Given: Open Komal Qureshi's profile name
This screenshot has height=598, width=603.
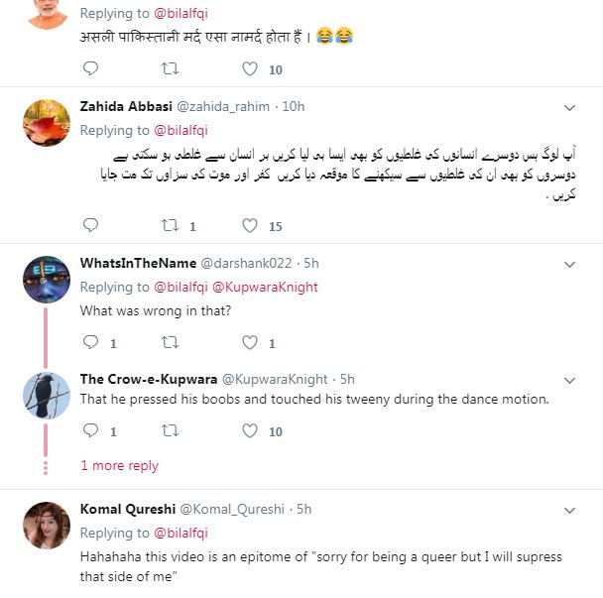Looking at the screenshot, I should click(126, 509).
